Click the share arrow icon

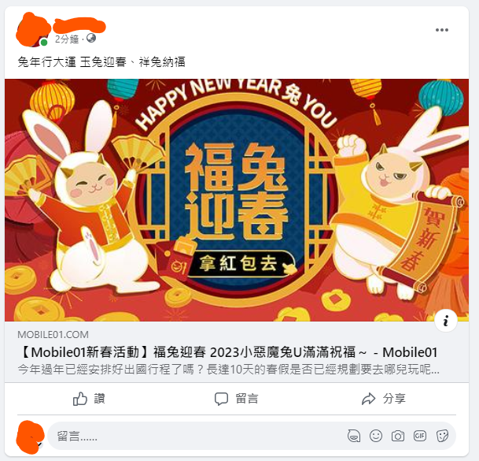(x=368, y=399)
